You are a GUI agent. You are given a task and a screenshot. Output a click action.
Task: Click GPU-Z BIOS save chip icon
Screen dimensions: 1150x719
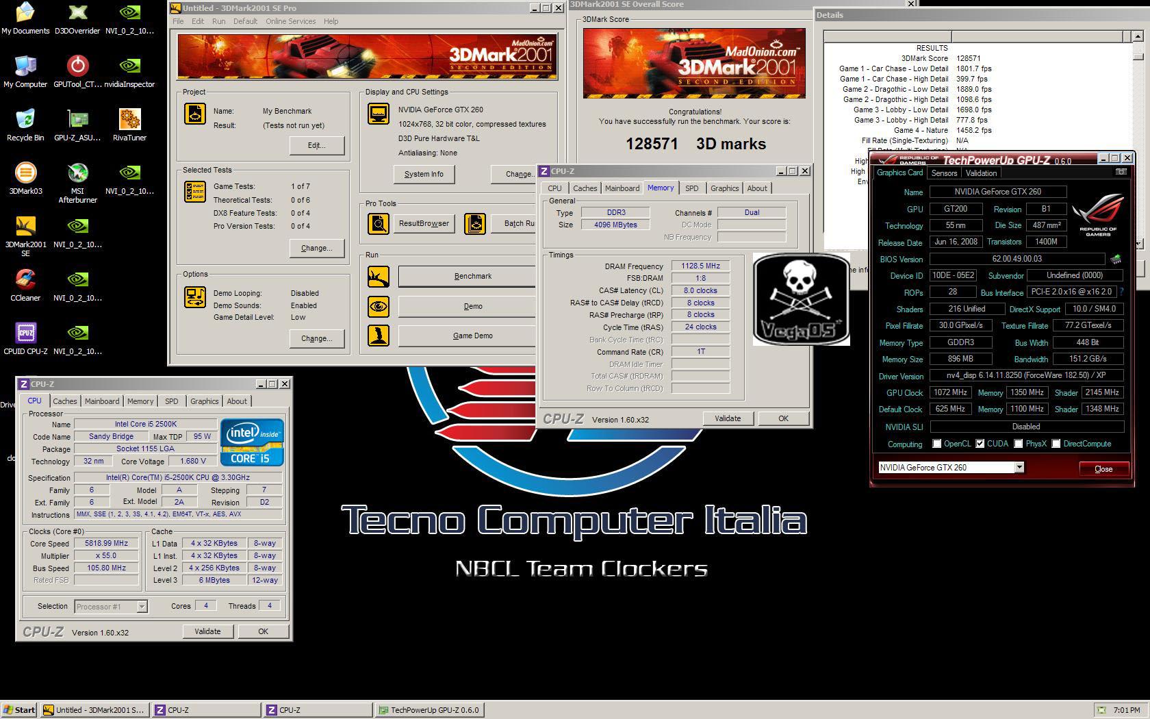click(x=1116, y=259)
